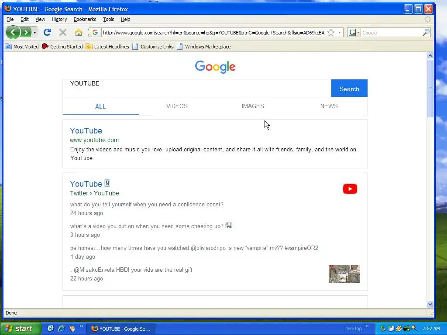Screen dimensions: 447x335
Task: Click the 7:57 AM system clock
Action: (431, 328)
